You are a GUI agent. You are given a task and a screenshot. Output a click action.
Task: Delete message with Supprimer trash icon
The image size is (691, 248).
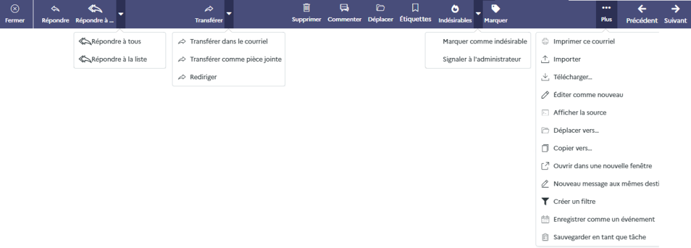pyautogui.click(x=306, y=8)
